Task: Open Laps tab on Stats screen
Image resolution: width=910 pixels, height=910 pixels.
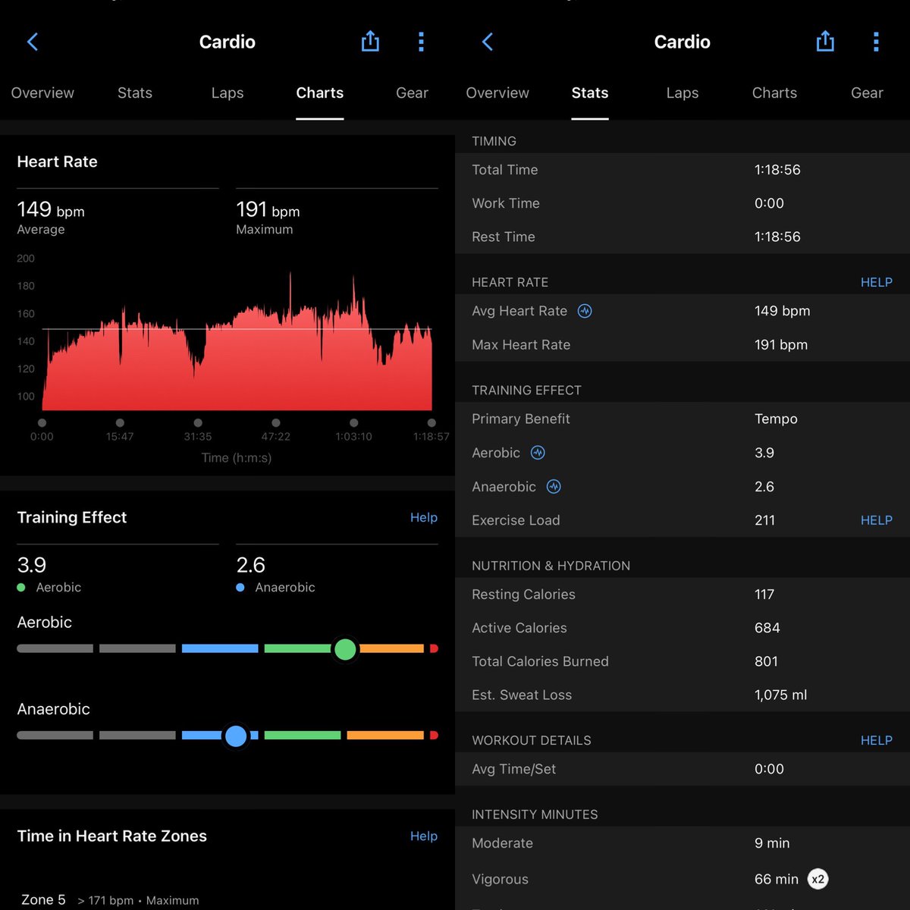Action: 682,93
